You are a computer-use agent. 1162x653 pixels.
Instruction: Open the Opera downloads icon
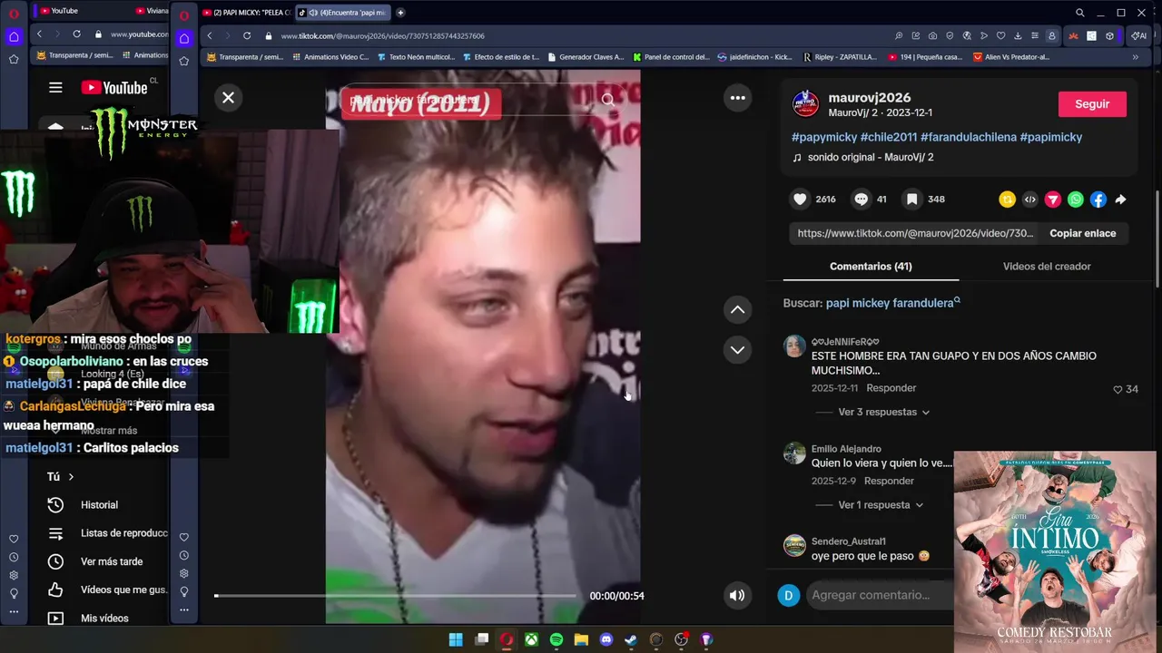pos(1018,35)
